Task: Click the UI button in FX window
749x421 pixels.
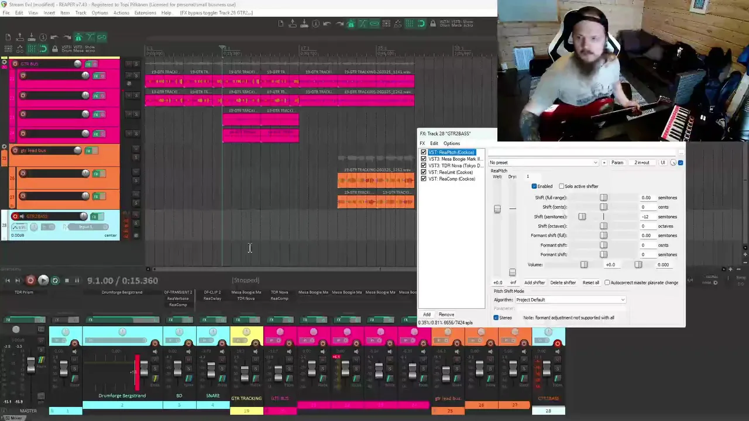Action: (x=663, y=163)
